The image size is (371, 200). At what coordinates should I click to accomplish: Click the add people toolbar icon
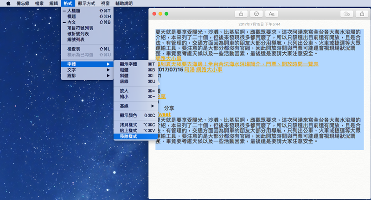coord(346,14)
